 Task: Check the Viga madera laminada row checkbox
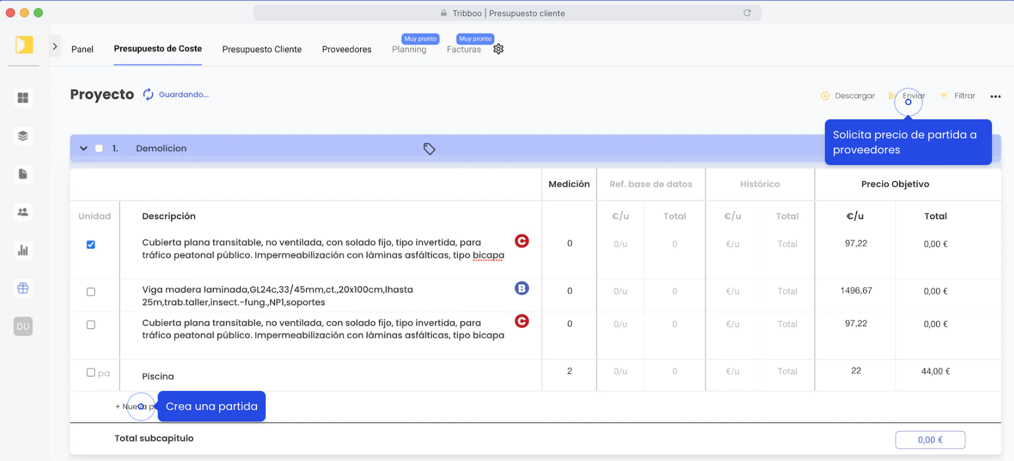click(91, 292)
